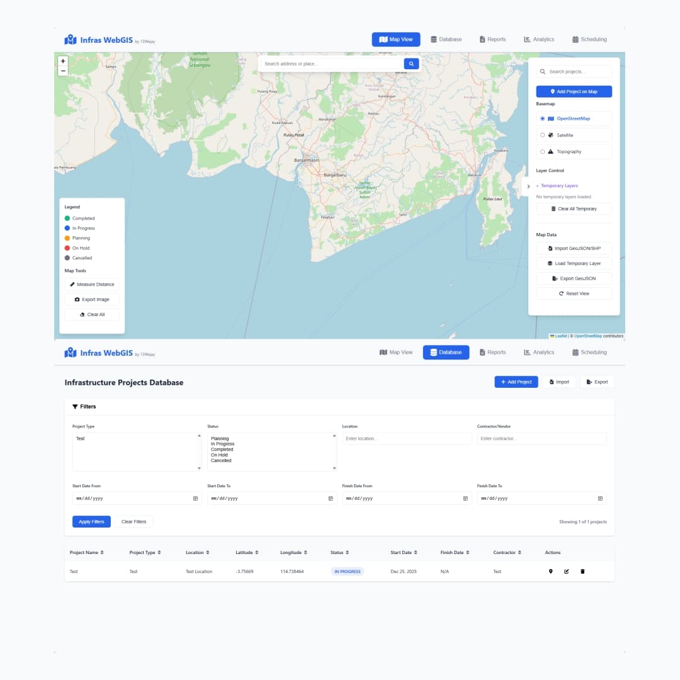The image size is (680, 680).
Task: Select the Satellite basemap radio button
Action: 543,135
